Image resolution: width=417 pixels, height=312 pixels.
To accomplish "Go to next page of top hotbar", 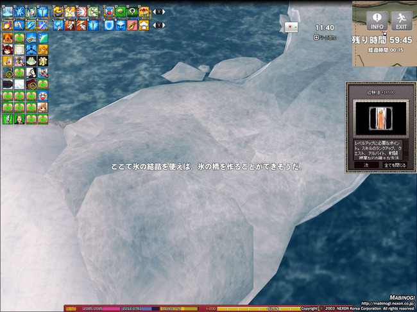I will (164, 12).
